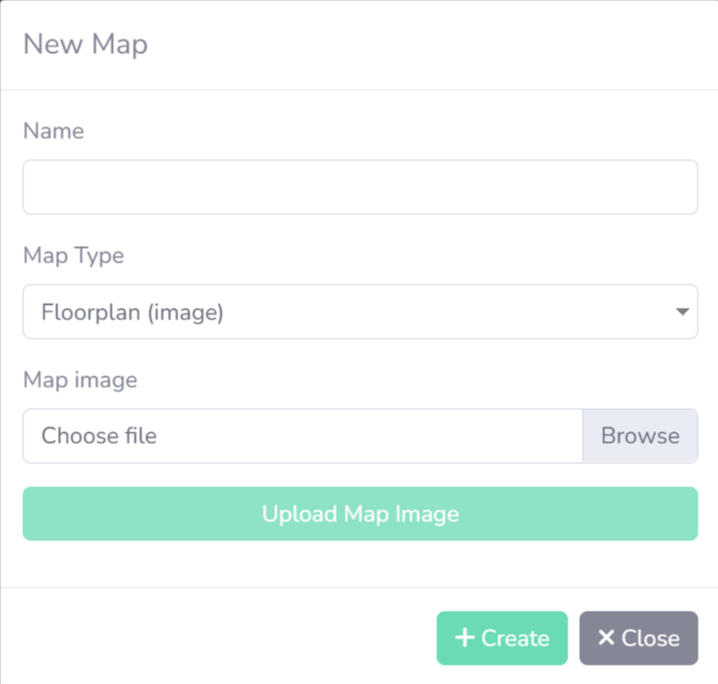Click the plus icon on the Create button
Screen dimensions: 718x684
coord(465,638)
